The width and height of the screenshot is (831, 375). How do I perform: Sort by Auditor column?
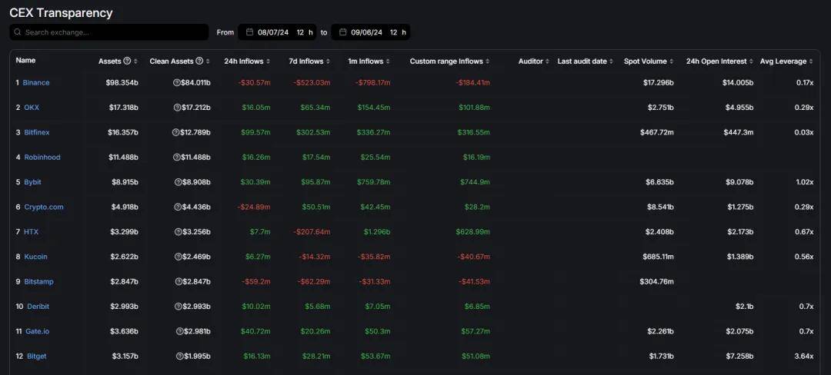548,61
